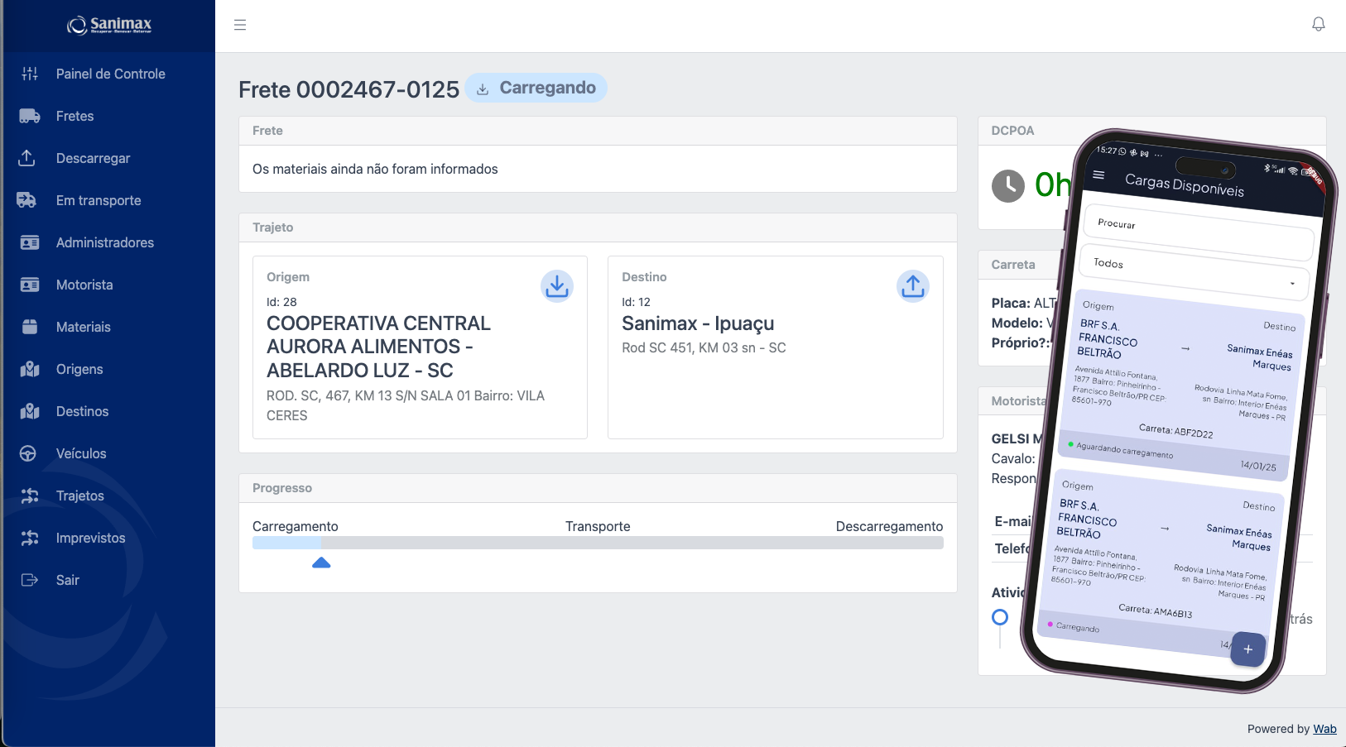The height and width of the screenshot is (747, 1346).
Task: Click the Placa label in Carreta panel
Action: [x=1011, y=303]
